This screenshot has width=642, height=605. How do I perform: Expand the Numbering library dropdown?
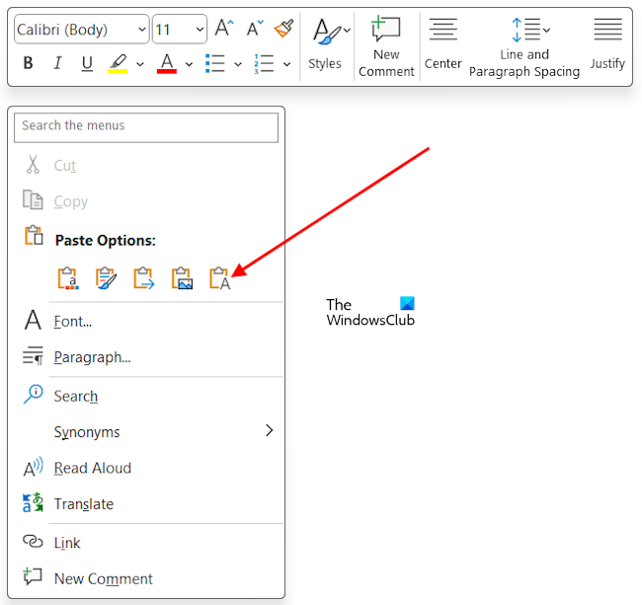pos(287,64)
